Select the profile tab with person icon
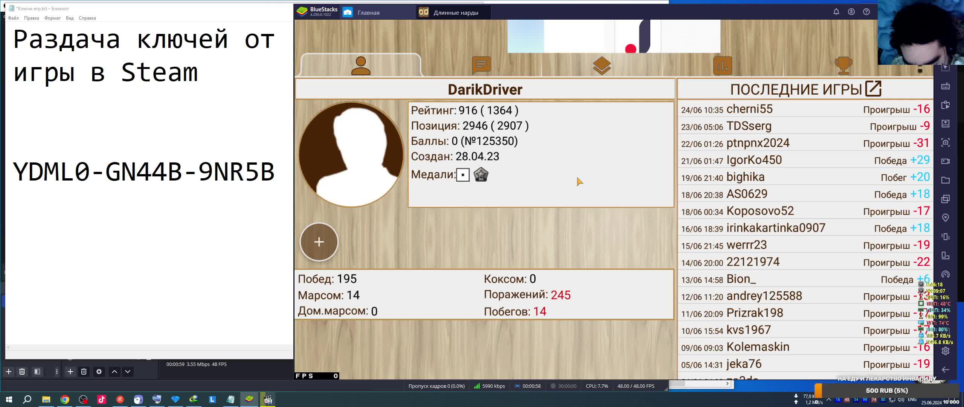Viewport: 964px width, 407px height. tap(360, 66)
